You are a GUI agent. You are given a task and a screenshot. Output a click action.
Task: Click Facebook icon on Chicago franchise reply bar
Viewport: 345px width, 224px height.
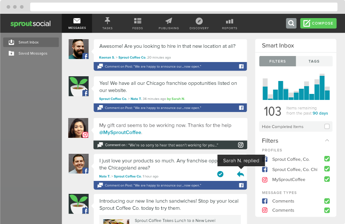pos(241,108)
